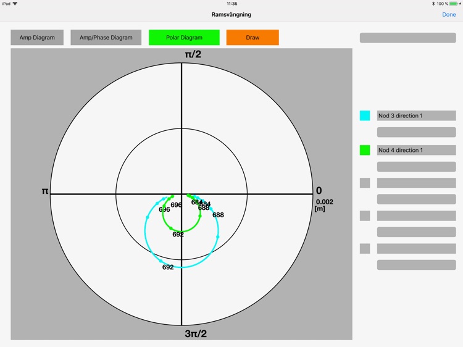Click the π/2 axis label

point(193,54)
